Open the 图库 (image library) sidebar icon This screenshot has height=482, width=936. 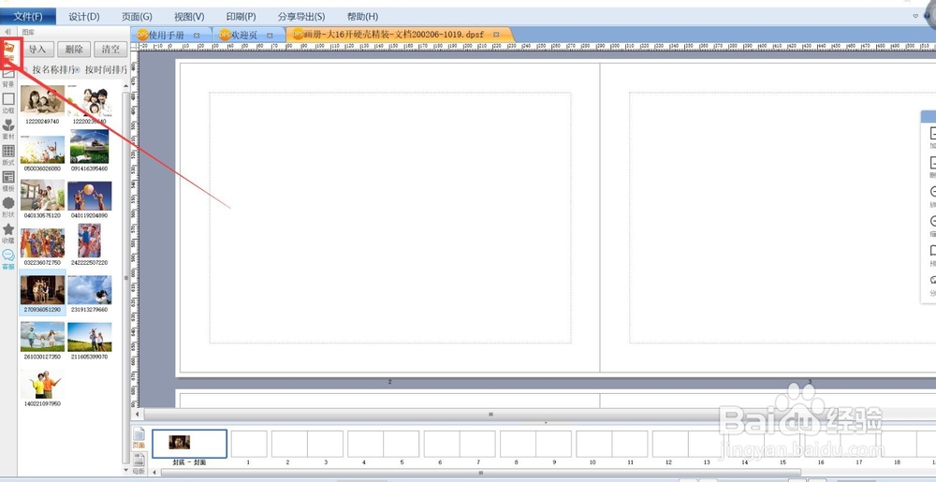click(8, 51)
